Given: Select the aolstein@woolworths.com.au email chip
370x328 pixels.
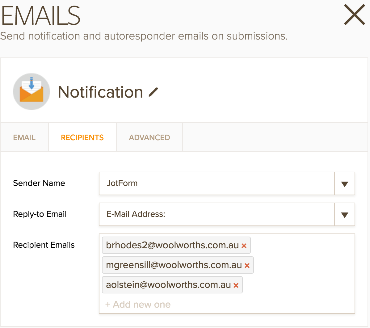Looking at the screenshot, I should pos(168,285).
